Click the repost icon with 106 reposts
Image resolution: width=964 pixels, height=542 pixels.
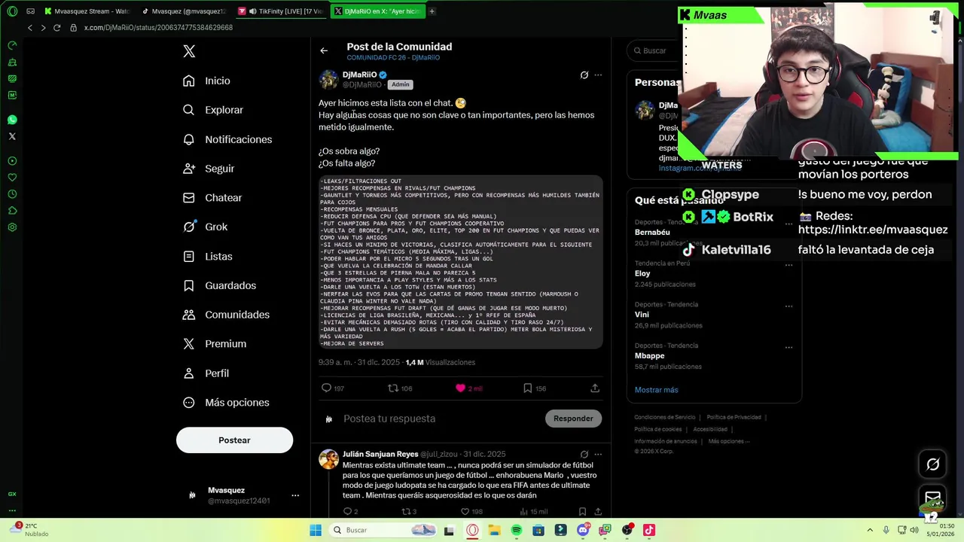click(393, 388)
